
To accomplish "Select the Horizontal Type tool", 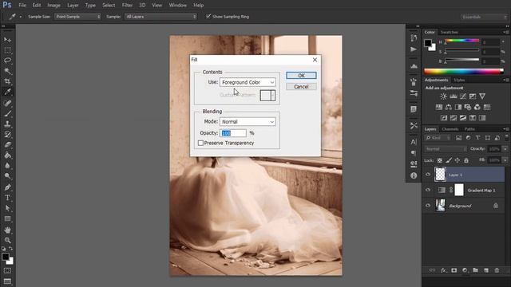I will (7, 198).
